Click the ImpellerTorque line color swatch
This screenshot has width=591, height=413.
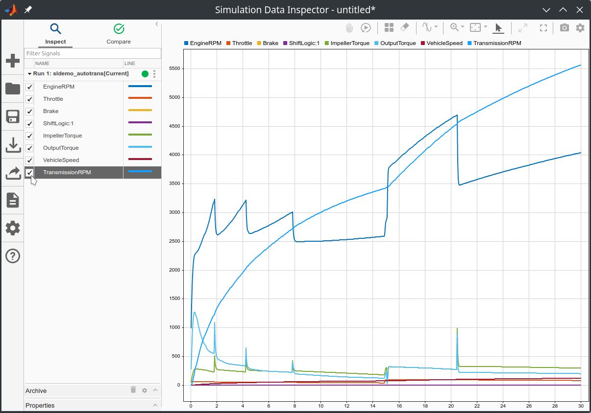140,135
